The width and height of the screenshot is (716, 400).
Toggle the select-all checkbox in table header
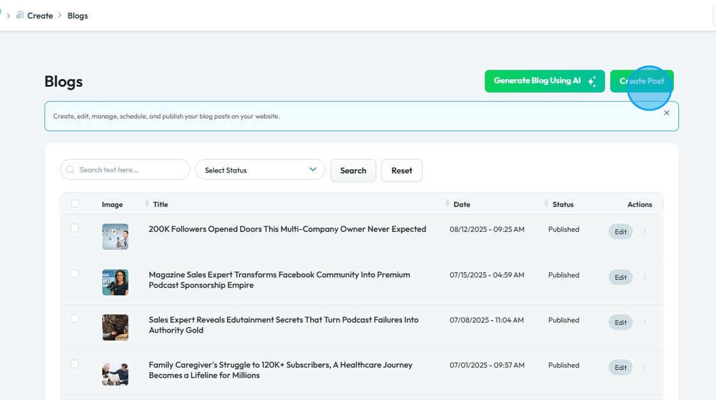[x=75, y=204]
